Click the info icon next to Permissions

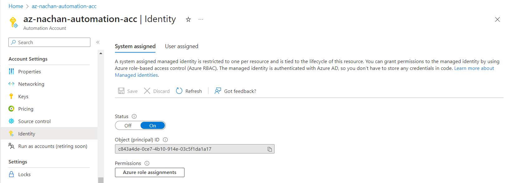tap(147, 163)
